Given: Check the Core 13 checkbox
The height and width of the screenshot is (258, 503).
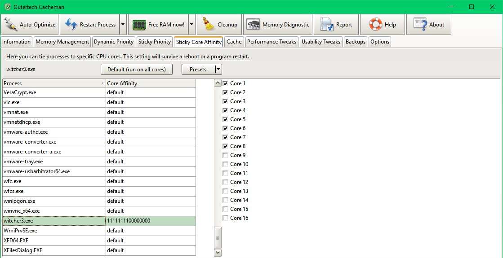Looking at the screenshot, I should click(225, 191).
